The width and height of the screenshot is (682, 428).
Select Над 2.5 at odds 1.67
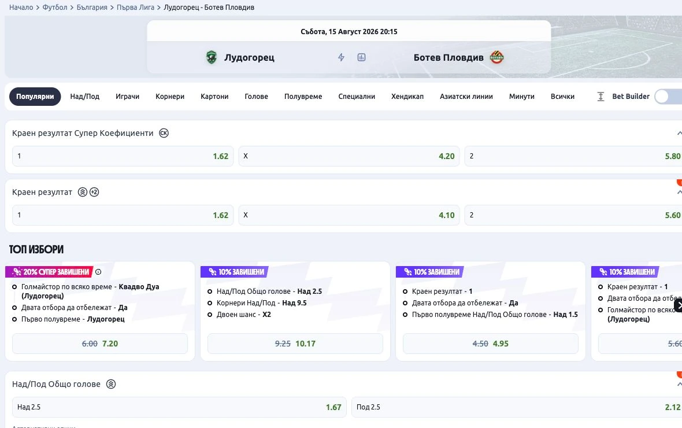[179, 407]
